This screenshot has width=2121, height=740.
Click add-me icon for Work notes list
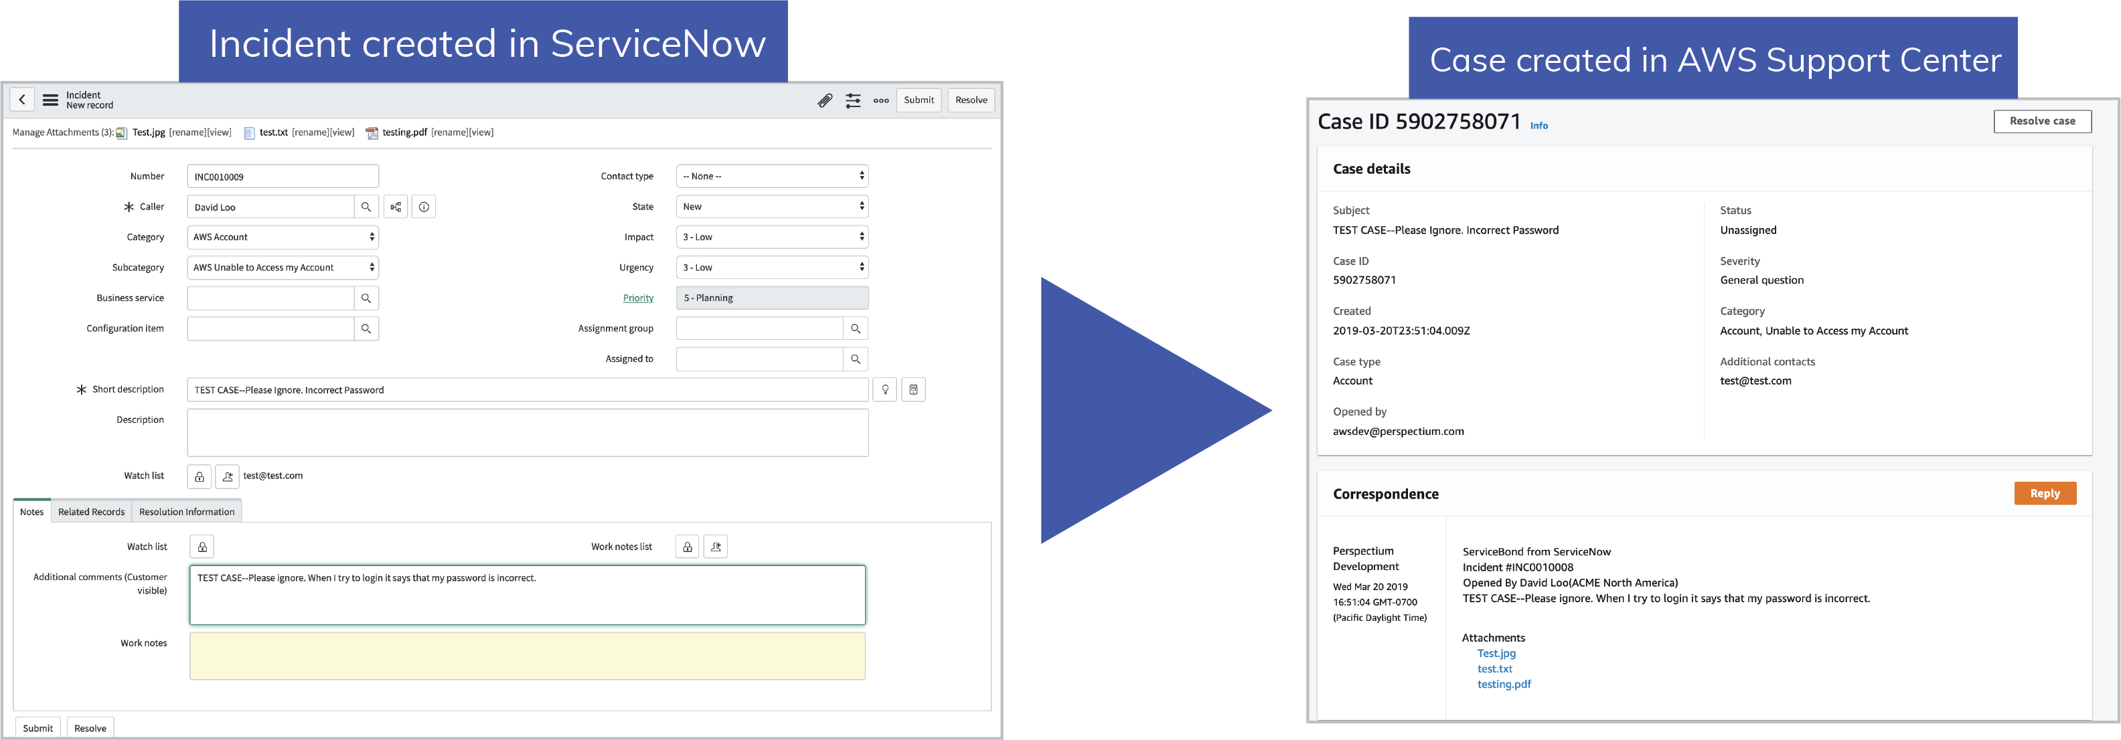click(716, 547)
